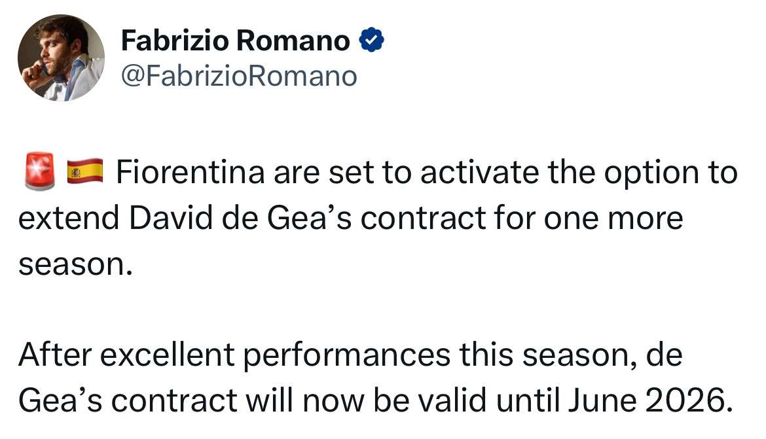Click the blue verified checkmark badge
Screen dimensions: 766x439
(372, 40)
